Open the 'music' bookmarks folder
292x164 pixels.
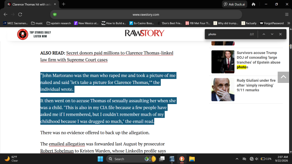[x=37, y=23]
